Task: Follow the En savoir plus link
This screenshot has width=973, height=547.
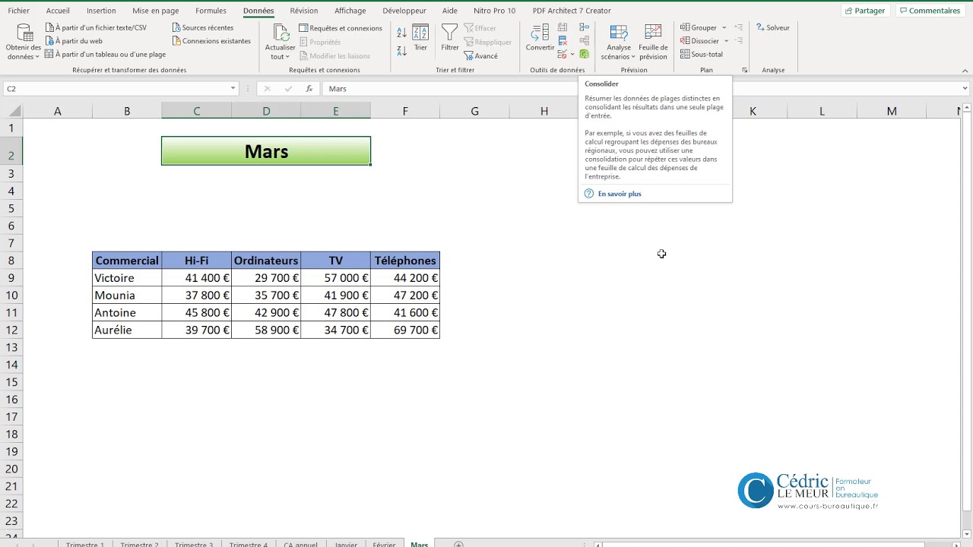Action: pos(620,194)
